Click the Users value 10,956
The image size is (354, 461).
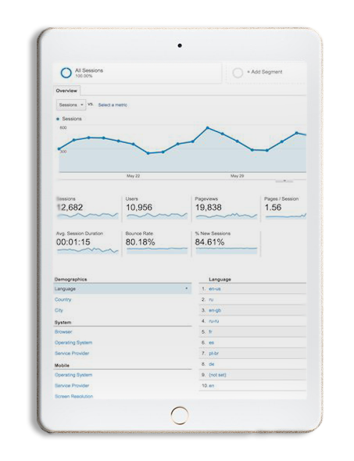tap(139, 207)
